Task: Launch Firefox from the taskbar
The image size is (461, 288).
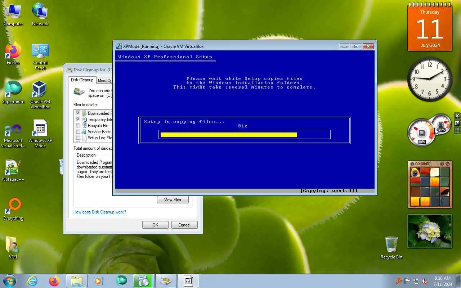Action: 54,281
